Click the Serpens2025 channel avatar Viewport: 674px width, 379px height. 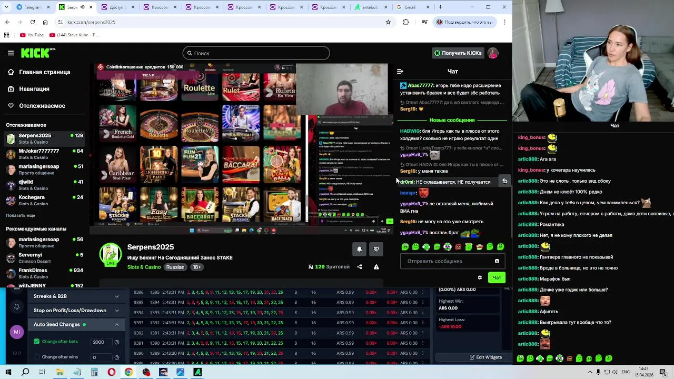click(111, 255)
